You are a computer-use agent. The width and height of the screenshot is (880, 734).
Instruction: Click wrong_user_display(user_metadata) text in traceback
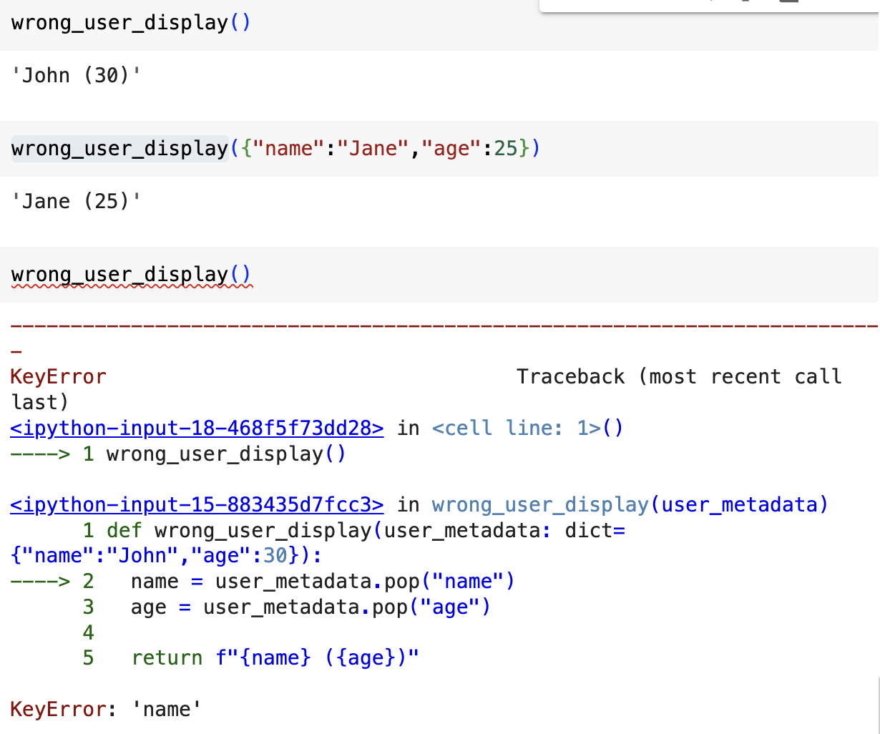(630, 504)
